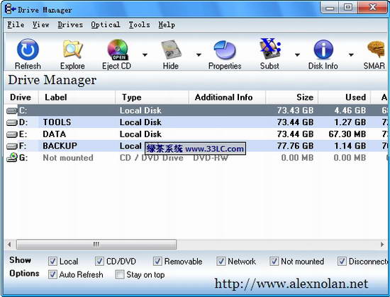The height and width of the screenshot is (297, 390).
Task: Click the right arrow on the horizontal scrollbar
Action: 382,245
